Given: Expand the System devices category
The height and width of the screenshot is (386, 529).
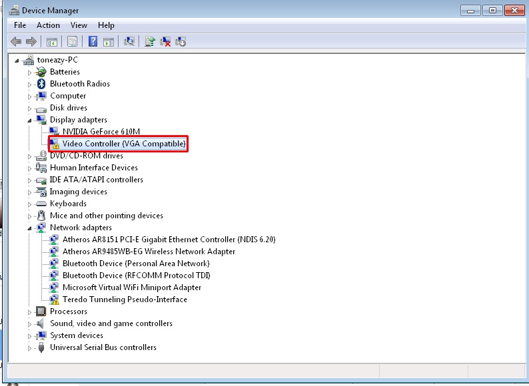Looking at the screenshot, I should click(29, 336).
